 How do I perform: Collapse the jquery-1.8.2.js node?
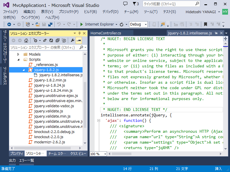coord(24,70)
